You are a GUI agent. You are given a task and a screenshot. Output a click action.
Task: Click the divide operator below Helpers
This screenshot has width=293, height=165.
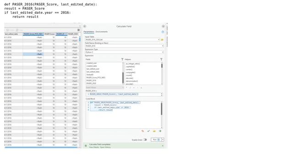pos(130,88)
